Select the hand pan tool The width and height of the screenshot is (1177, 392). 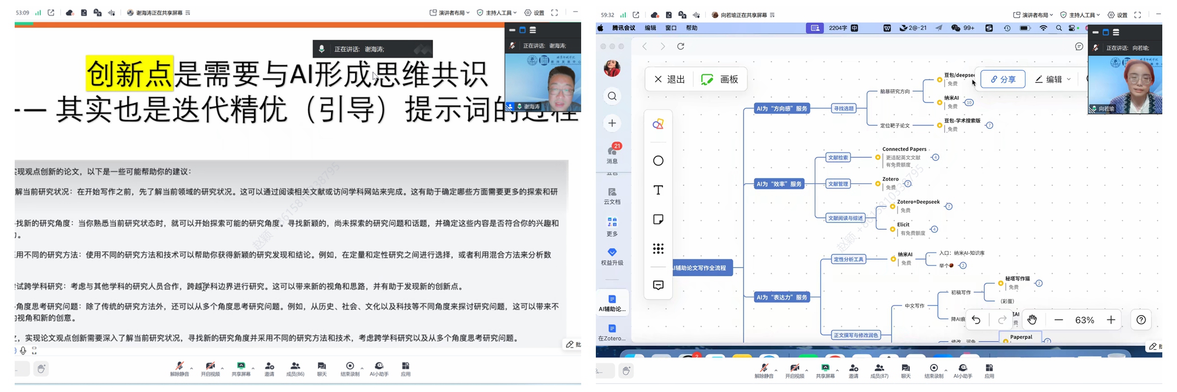tap(1032, 320)
